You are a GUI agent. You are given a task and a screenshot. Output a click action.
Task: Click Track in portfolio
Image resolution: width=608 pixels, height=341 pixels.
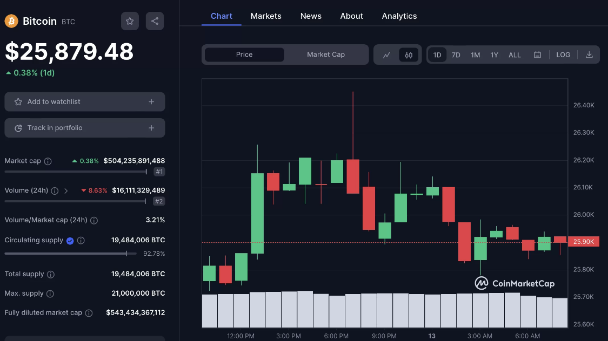coord(84,128)
